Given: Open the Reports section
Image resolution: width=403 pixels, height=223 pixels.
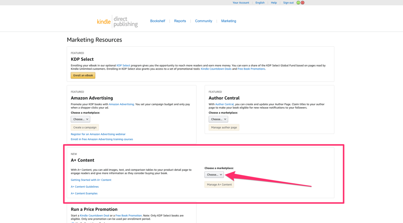Looking at the screenshot, I should pos(180,21).
